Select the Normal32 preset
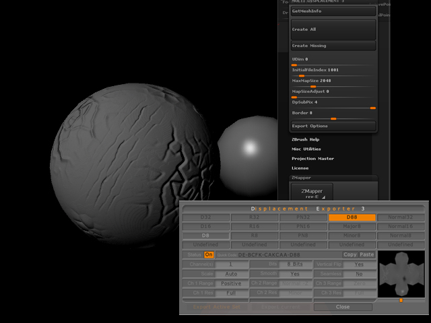 [401, 217]
